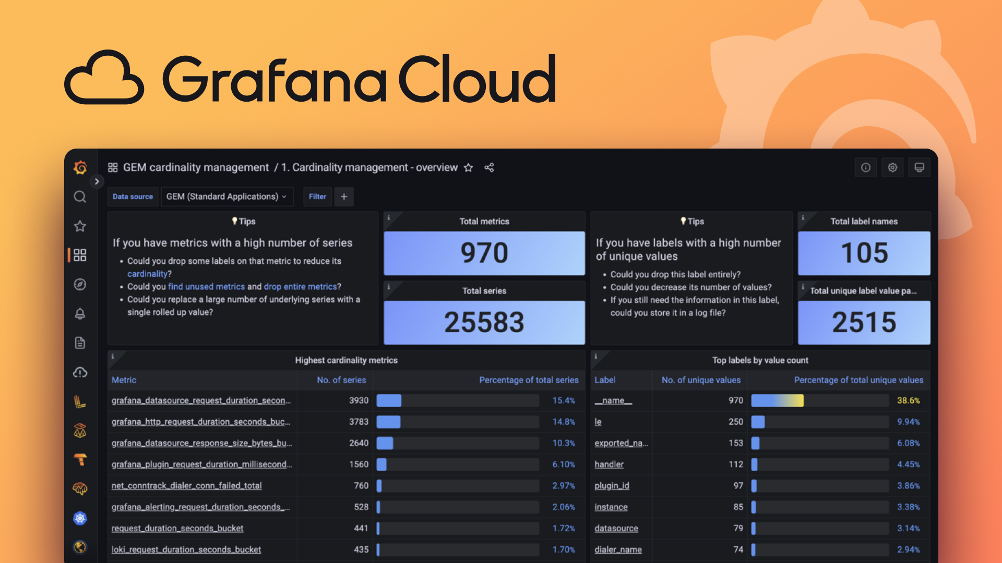Screen dimensions: 1002x563
Task: Click the Add panel plus button
Action: [344, 197]
